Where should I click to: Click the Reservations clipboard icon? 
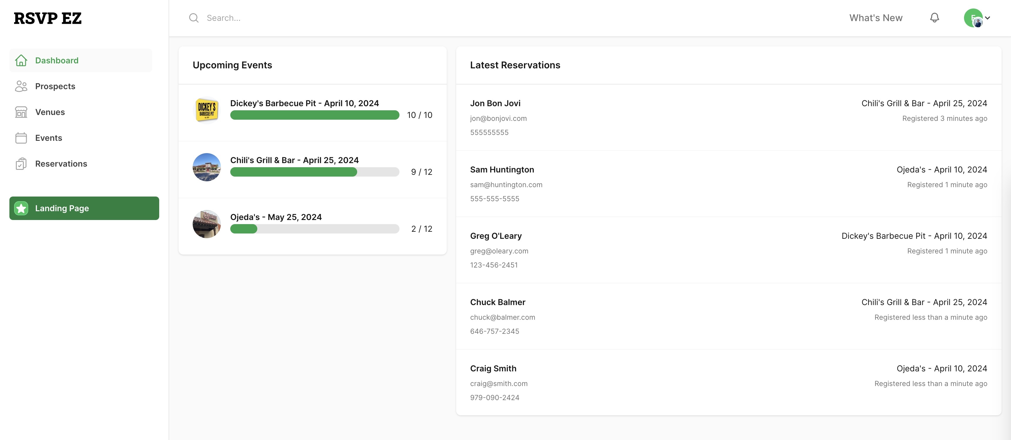point(21,164)
